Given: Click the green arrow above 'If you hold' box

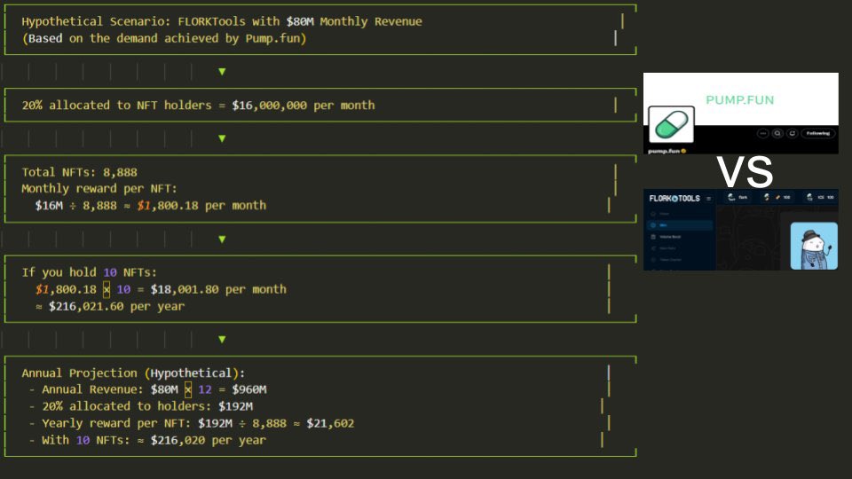Looking at the screenshot, I should tap(222, 239).
